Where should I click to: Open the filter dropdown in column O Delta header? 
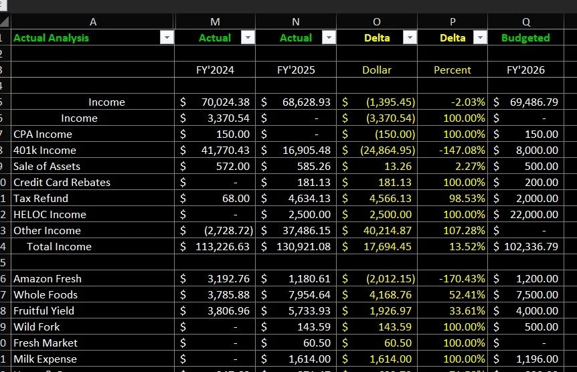coord(410,37)
